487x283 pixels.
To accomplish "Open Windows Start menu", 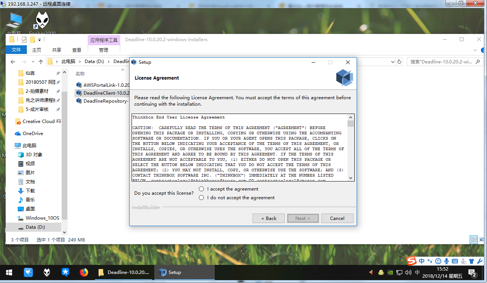I will [x=9, y=272].
